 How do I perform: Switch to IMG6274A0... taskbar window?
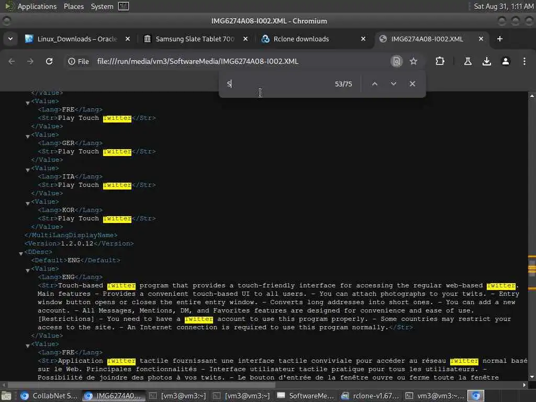point(114,396)
